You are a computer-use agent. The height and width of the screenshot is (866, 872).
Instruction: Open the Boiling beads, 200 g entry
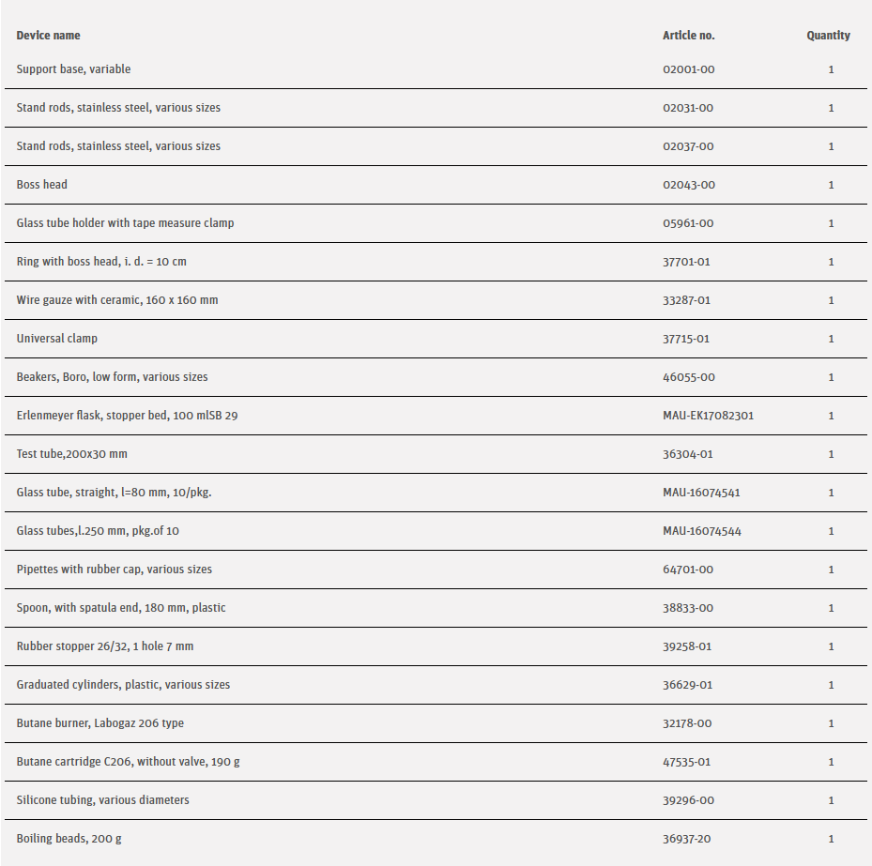(x=69, y=839)
